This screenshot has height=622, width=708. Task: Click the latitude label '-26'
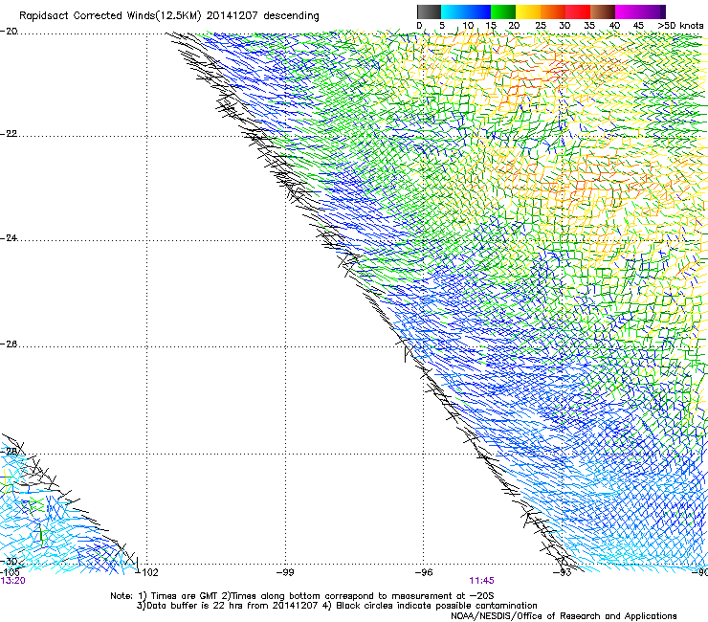coord(9,344)
